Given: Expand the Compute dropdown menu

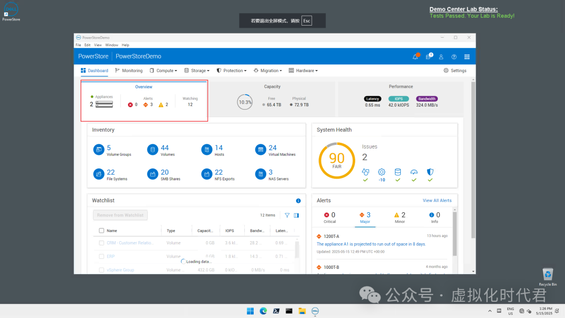Looking at the screenshot, I should coord(163,71).
